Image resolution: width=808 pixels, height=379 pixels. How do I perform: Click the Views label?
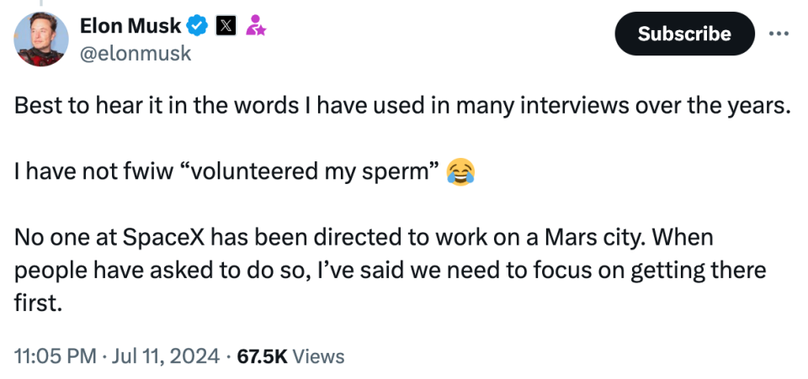[319, 356]
